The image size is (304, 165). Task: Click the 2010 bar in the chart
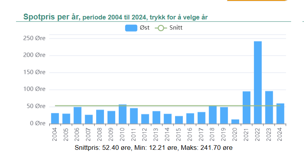tap(123, 114)
